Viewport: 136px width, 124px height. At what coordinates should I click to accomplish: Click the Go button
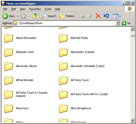point(126,23)
